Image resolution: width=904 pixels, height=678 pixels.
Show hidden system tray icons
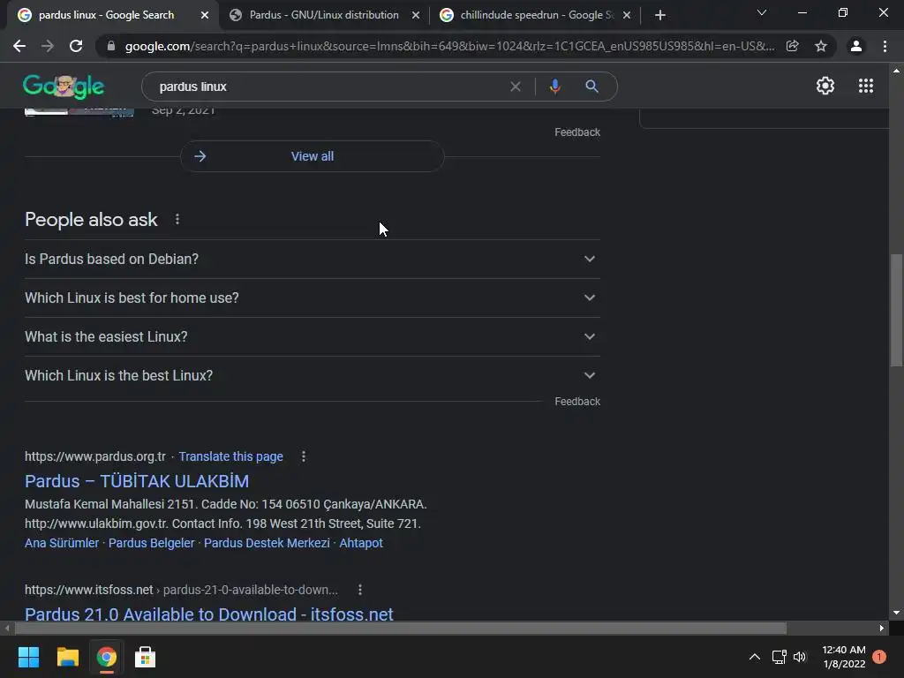754,657
